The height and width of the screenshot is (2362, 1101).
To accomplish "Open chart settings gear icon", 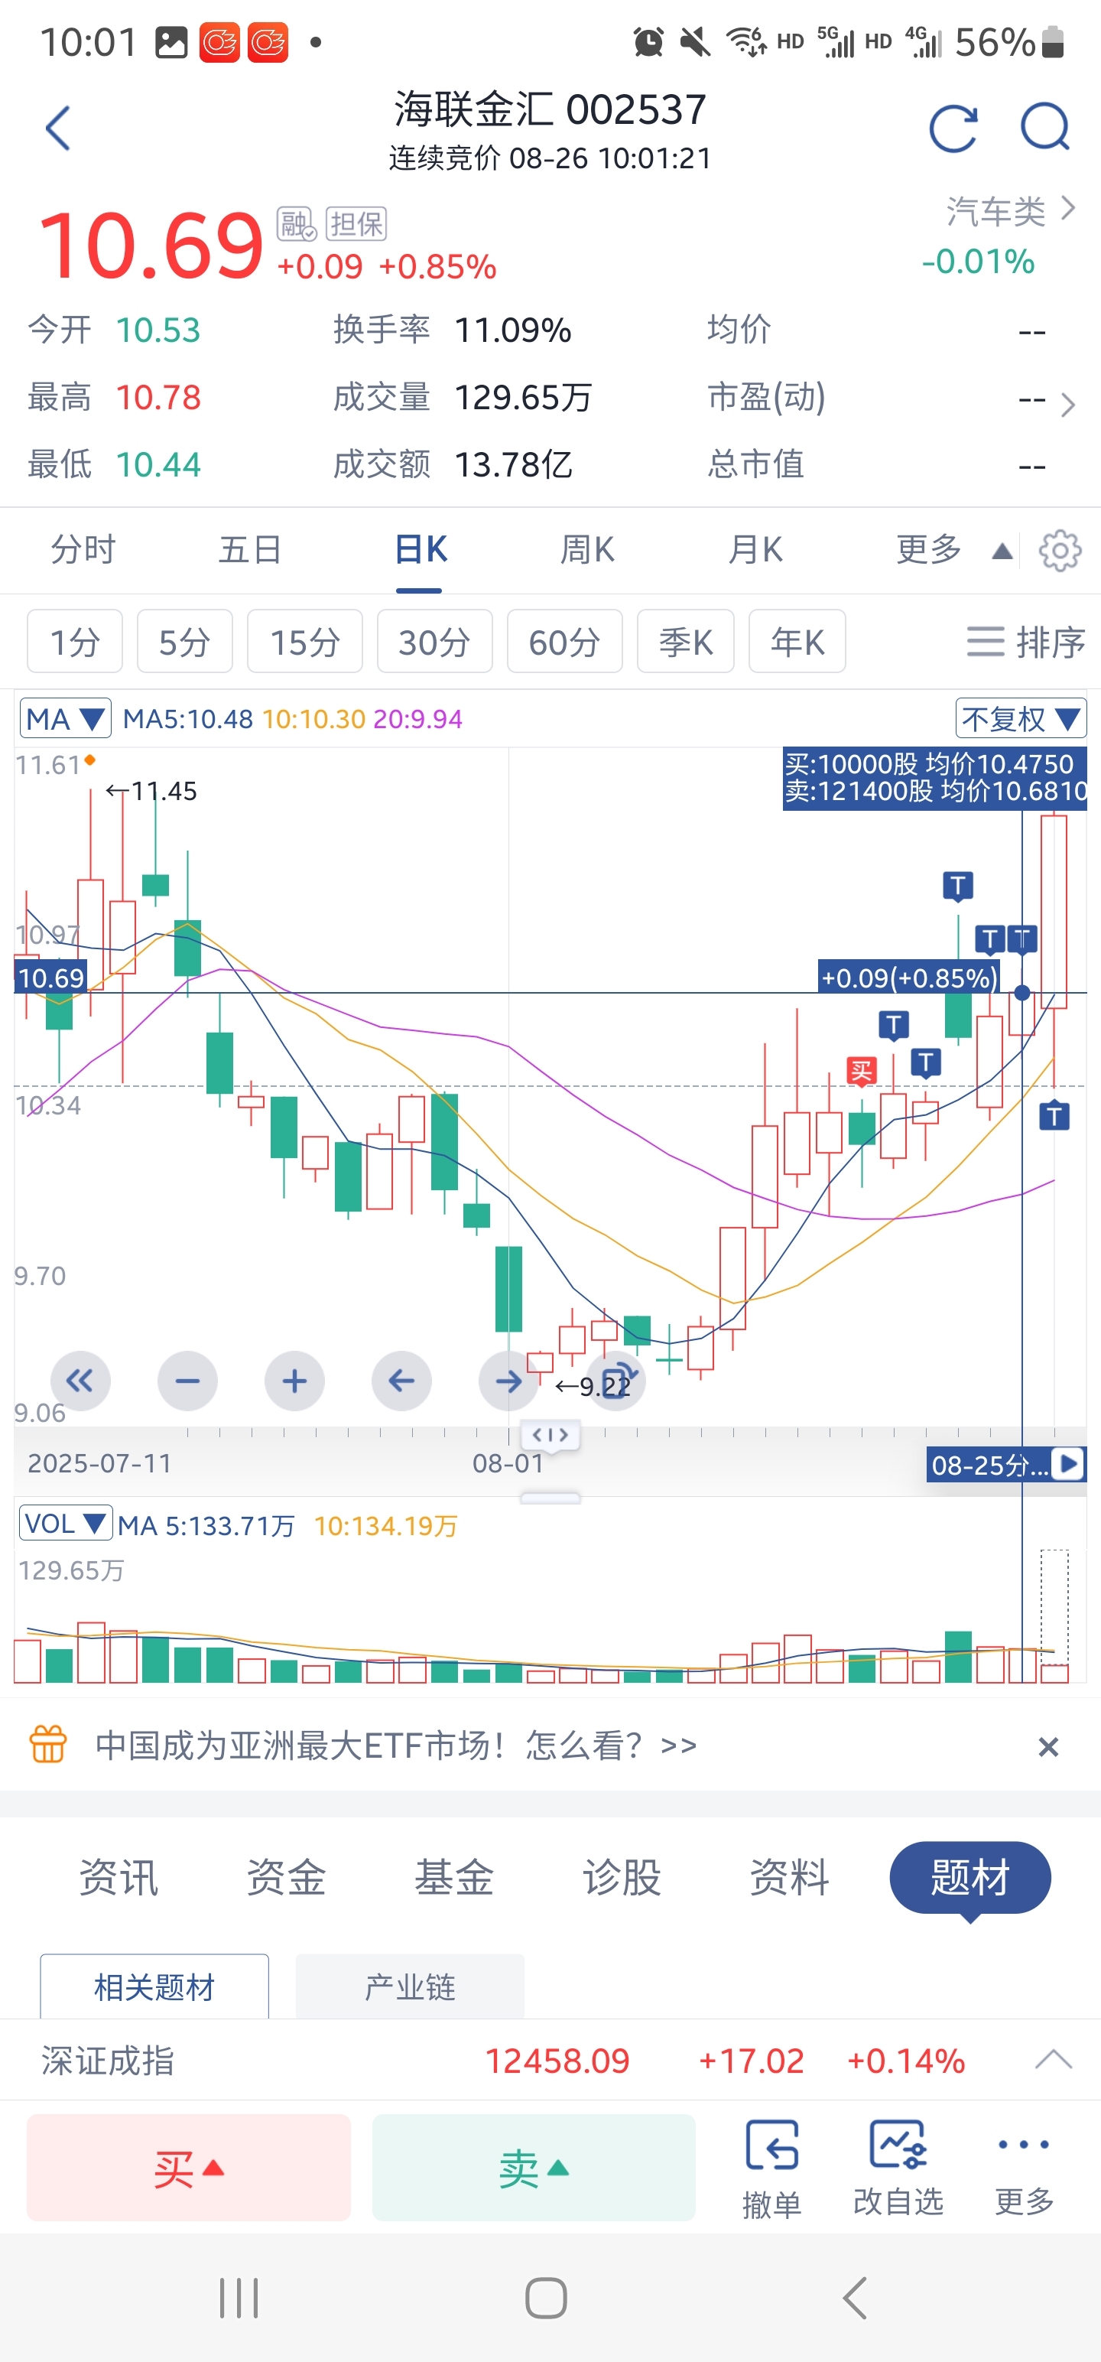I will [1060, 550].
